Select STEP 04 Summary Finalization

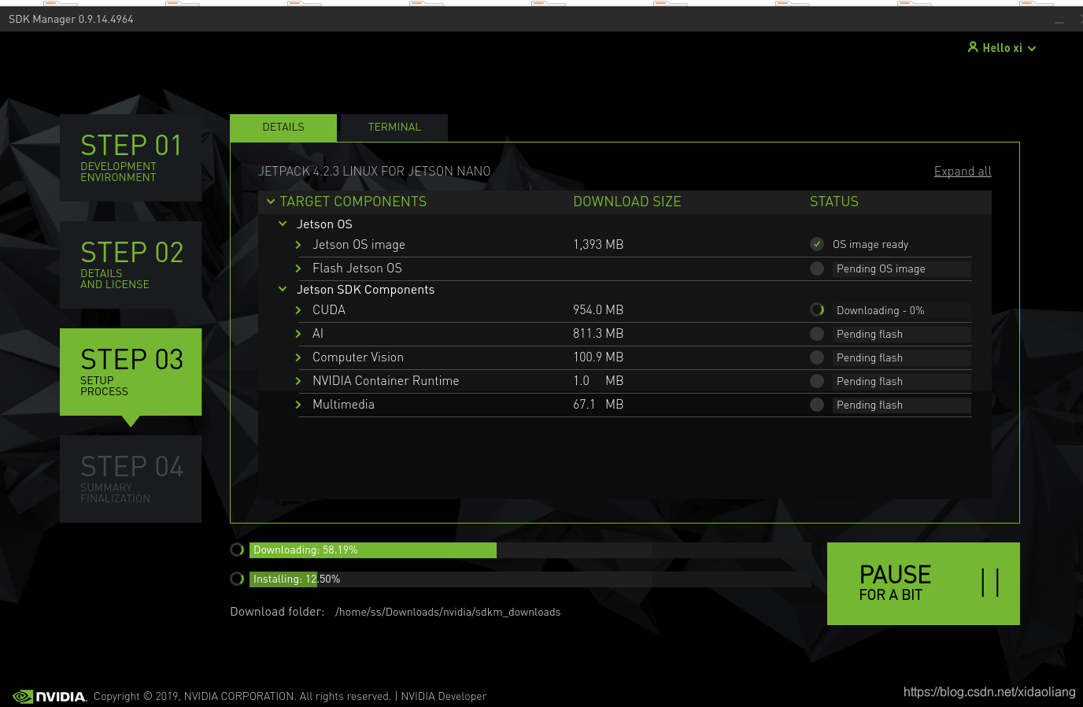[x=131, y=479]
